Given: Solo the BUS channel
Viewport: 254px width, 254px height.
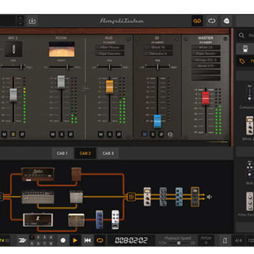Looking at the screenshot, I should [x=110, y=134].
